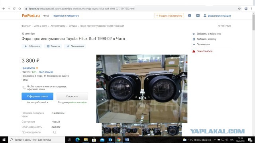This screenshot has width=255, height=143.
Task: Bookmark this page with star icon
Action: click(239, 9)
